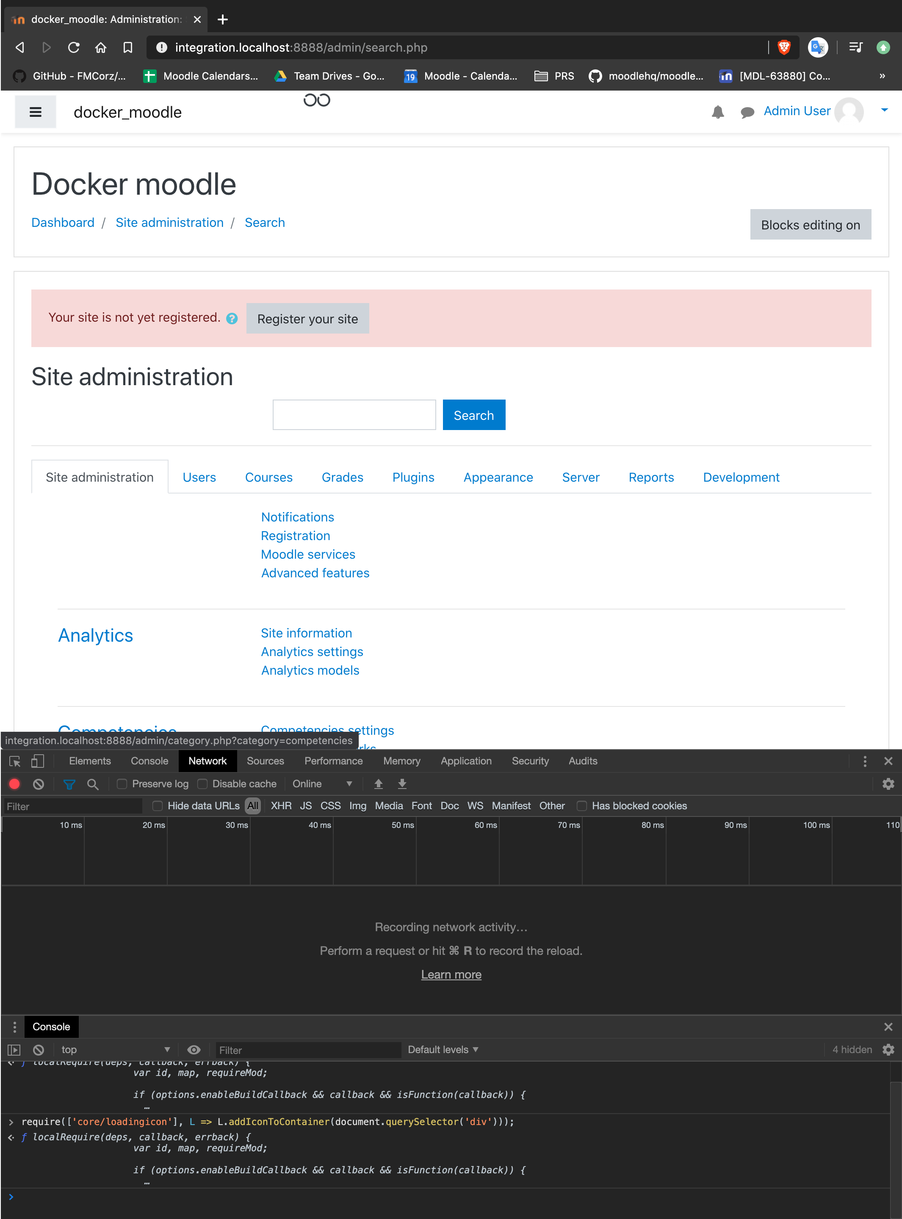Open the Online throttling dropdown
The height and width of the screenshot is (1219, 902).
click(x=322, y=784)
